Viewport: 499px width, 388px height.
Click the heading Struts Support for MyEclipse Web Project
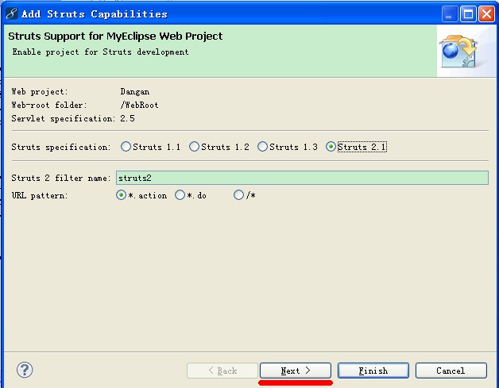115,36
